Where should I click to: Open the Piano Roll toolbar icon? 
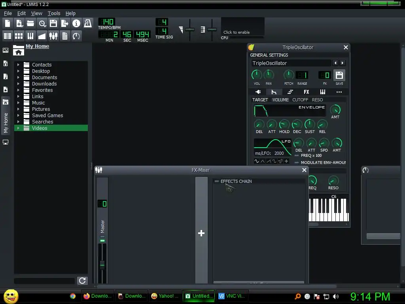[x=30, y=36]
